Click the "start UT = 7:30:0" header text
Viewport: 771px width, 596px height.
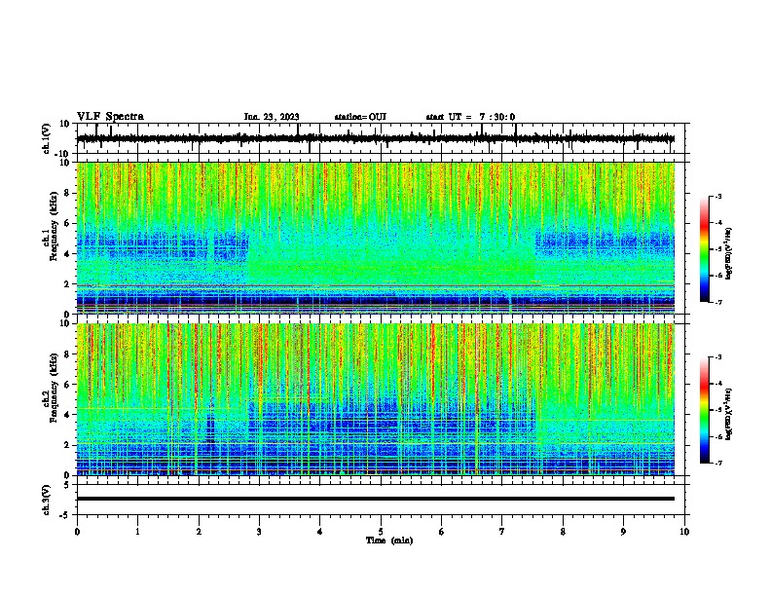coord(470,117)
